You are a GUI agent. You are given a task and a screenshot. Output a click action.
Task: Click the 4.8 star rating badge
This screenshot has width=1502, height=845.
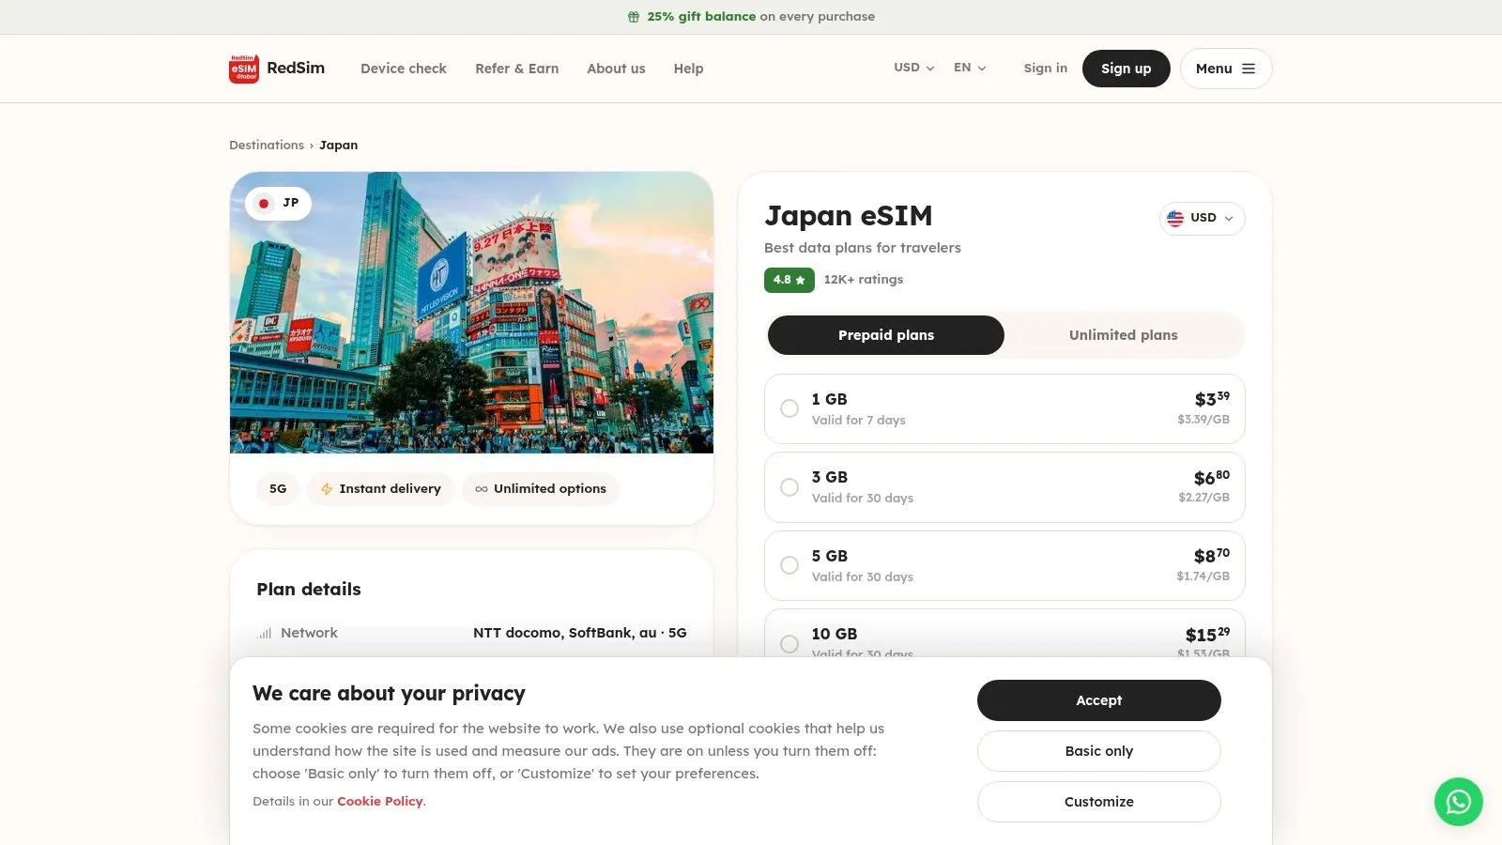click(x=789, y=280)
